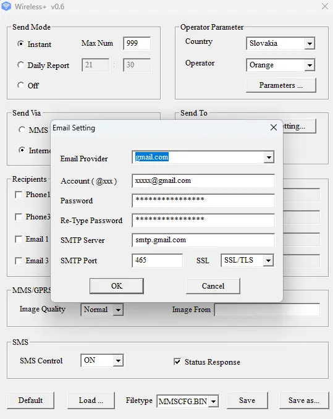Cancel the Email Setting dialog
The width and height of the screenshot is (333, 419).
pyautogui.click(x=213, y=286)
